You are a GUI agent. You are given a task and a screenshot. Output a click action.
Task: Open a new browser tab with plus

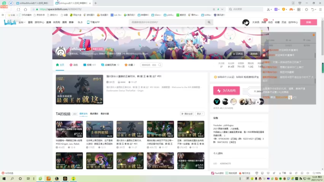pyautogui.click(x=96, y=3)
